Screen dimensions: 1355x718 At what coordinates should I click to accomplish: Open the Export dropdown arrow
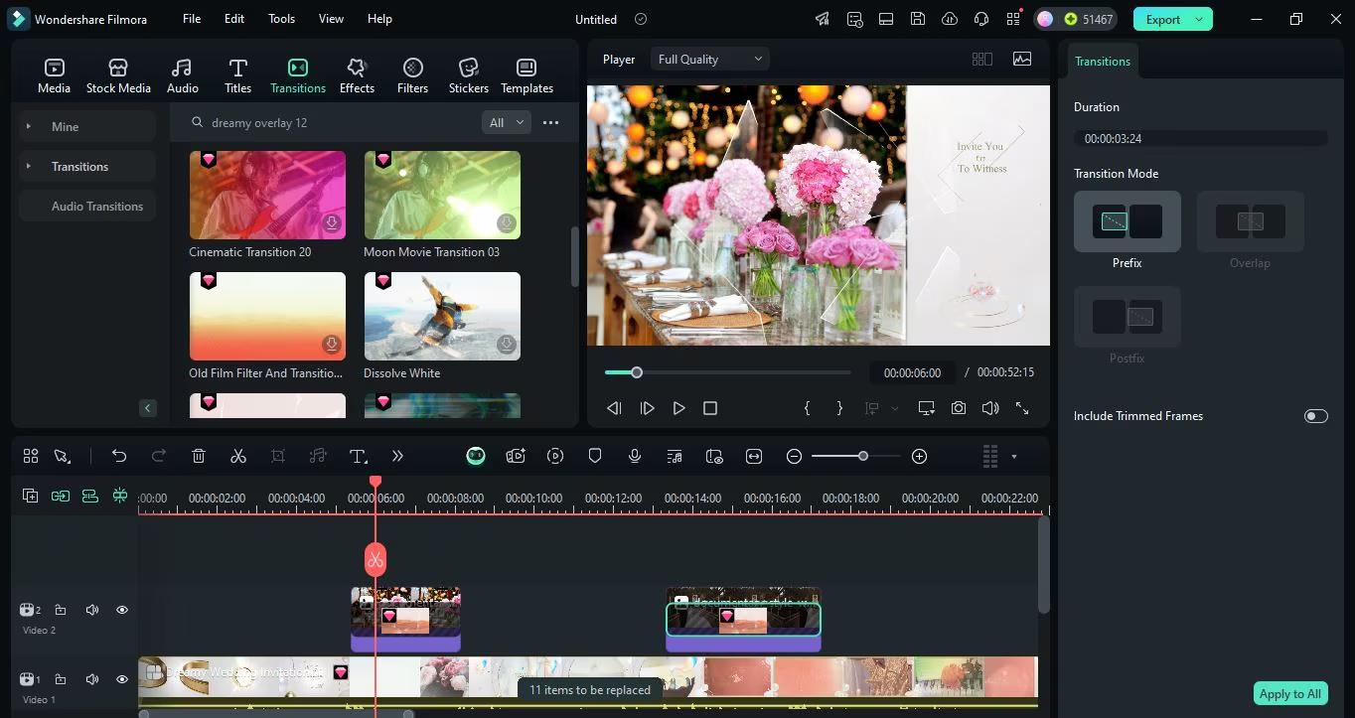point(1200,19)
